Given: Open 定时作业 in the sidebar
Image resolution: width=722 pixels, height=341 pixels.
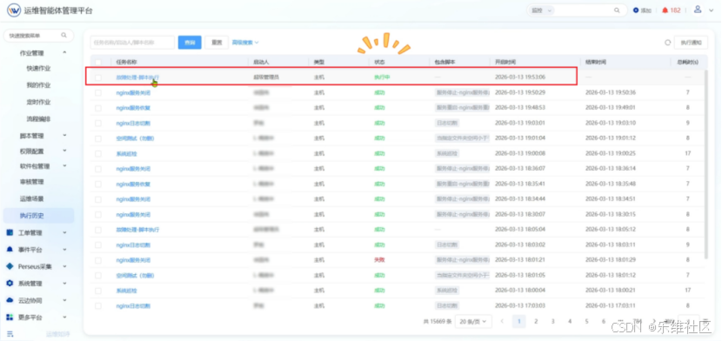Looking at the screenshot, I should click(38, 102).
